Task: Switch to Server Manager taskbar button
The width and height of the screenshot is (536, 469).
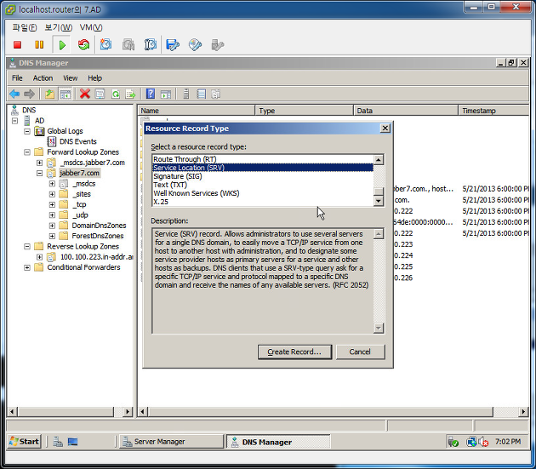Action: 170,442
